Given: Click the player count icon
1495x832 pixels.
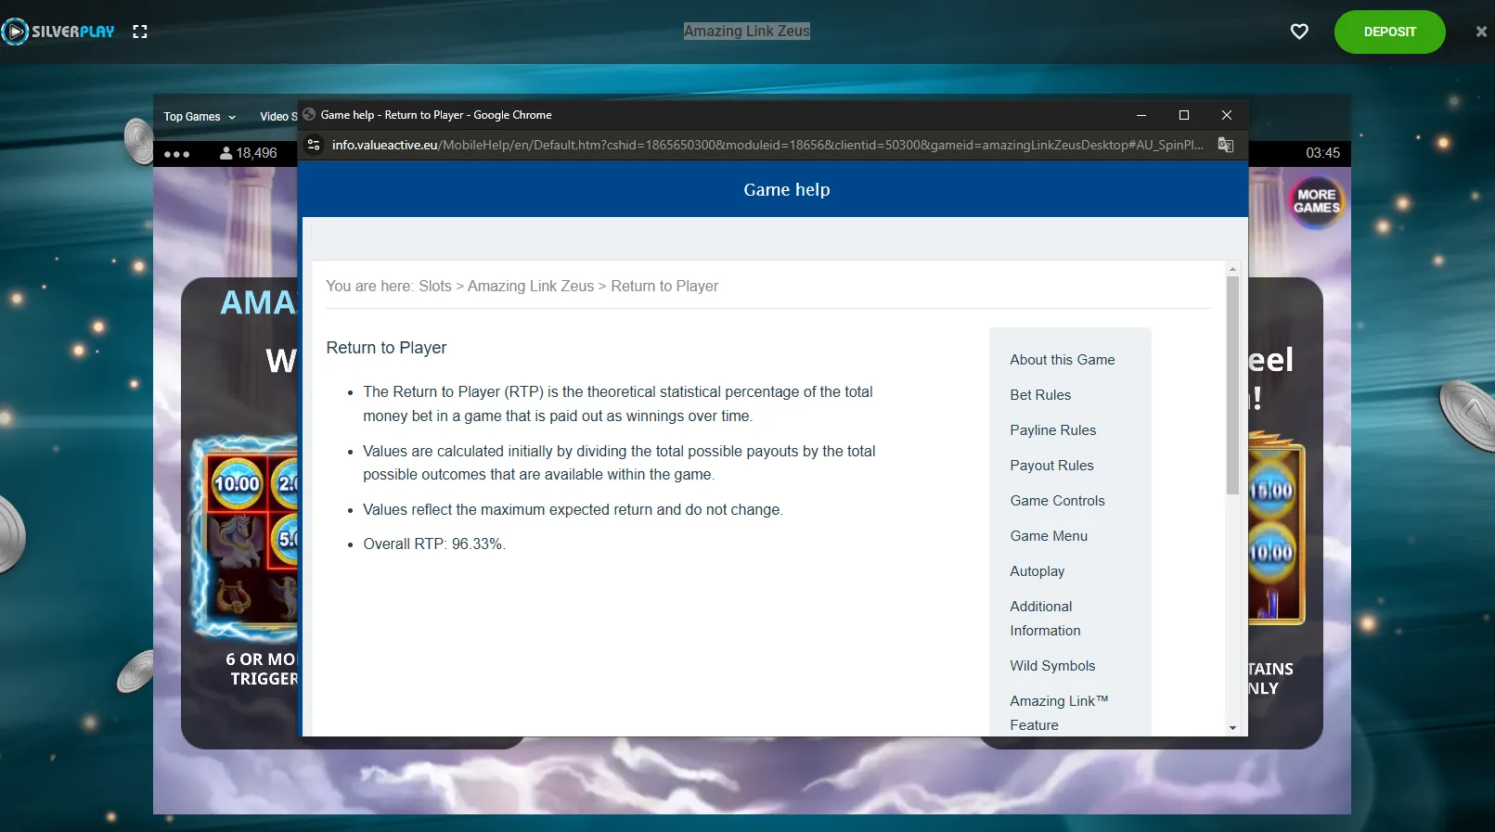Looking at the screenshot, I should coord(226,153).
